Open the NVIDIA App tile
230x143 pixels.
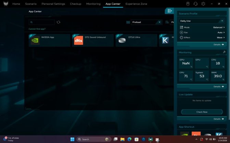pyautogui.click(x=50, y=40)
